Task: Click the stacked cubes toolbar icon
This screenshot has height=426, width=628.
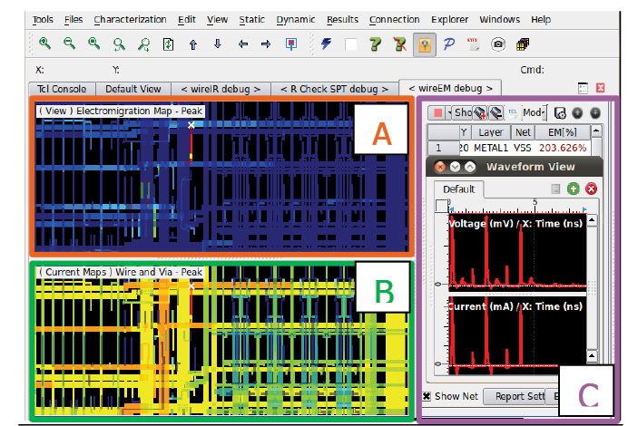Action: pos(523,44)
